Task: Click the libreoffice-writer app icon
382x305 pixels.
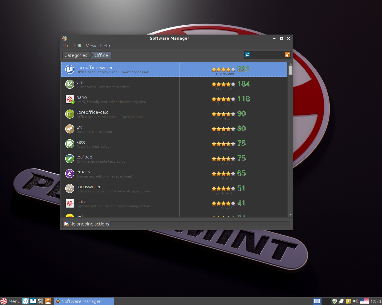Action: [70, 69]
